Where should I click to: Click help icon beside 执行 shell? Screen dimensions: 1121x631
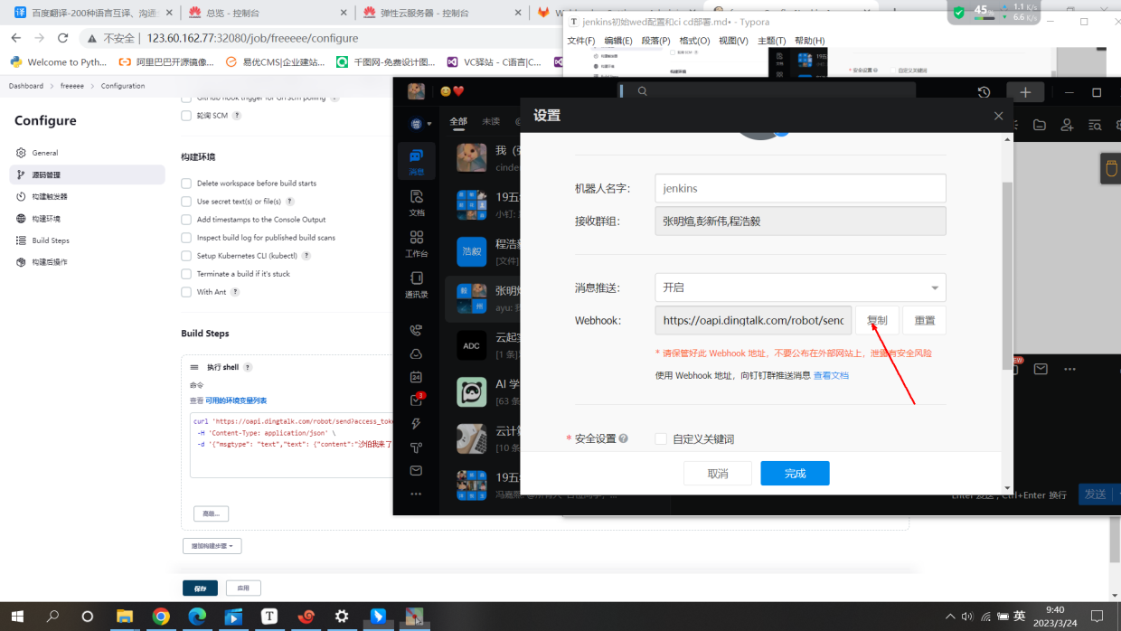(x=248, y=368)
